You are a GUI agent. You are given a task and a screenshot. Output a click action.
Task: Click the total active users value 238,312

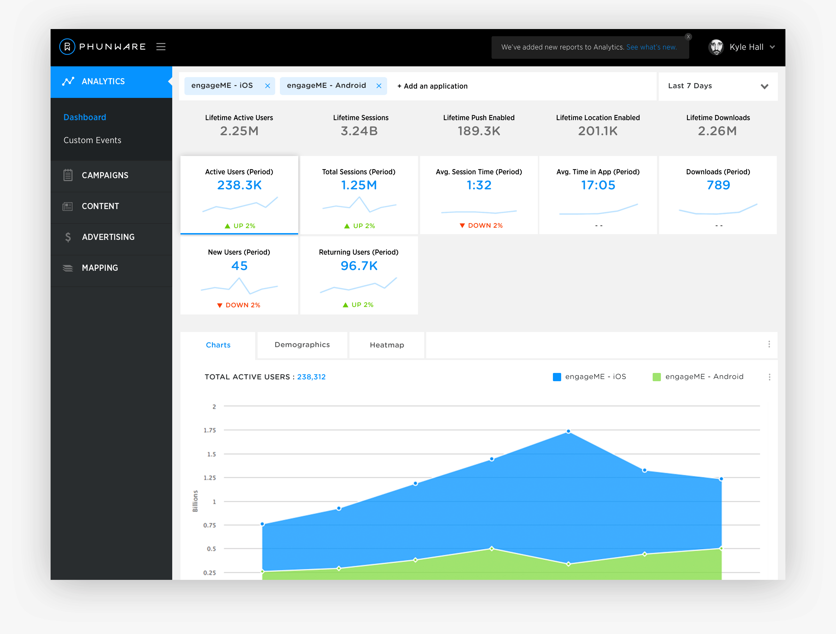[x=311, y=377]
